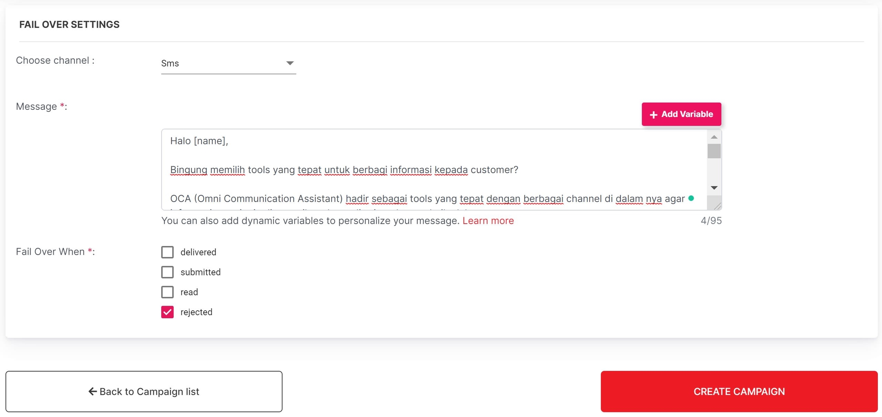Click the green Grammarly dot in message box
This screenshot has height=417, width=882.
pyautogui.click(x=691, y=198)
